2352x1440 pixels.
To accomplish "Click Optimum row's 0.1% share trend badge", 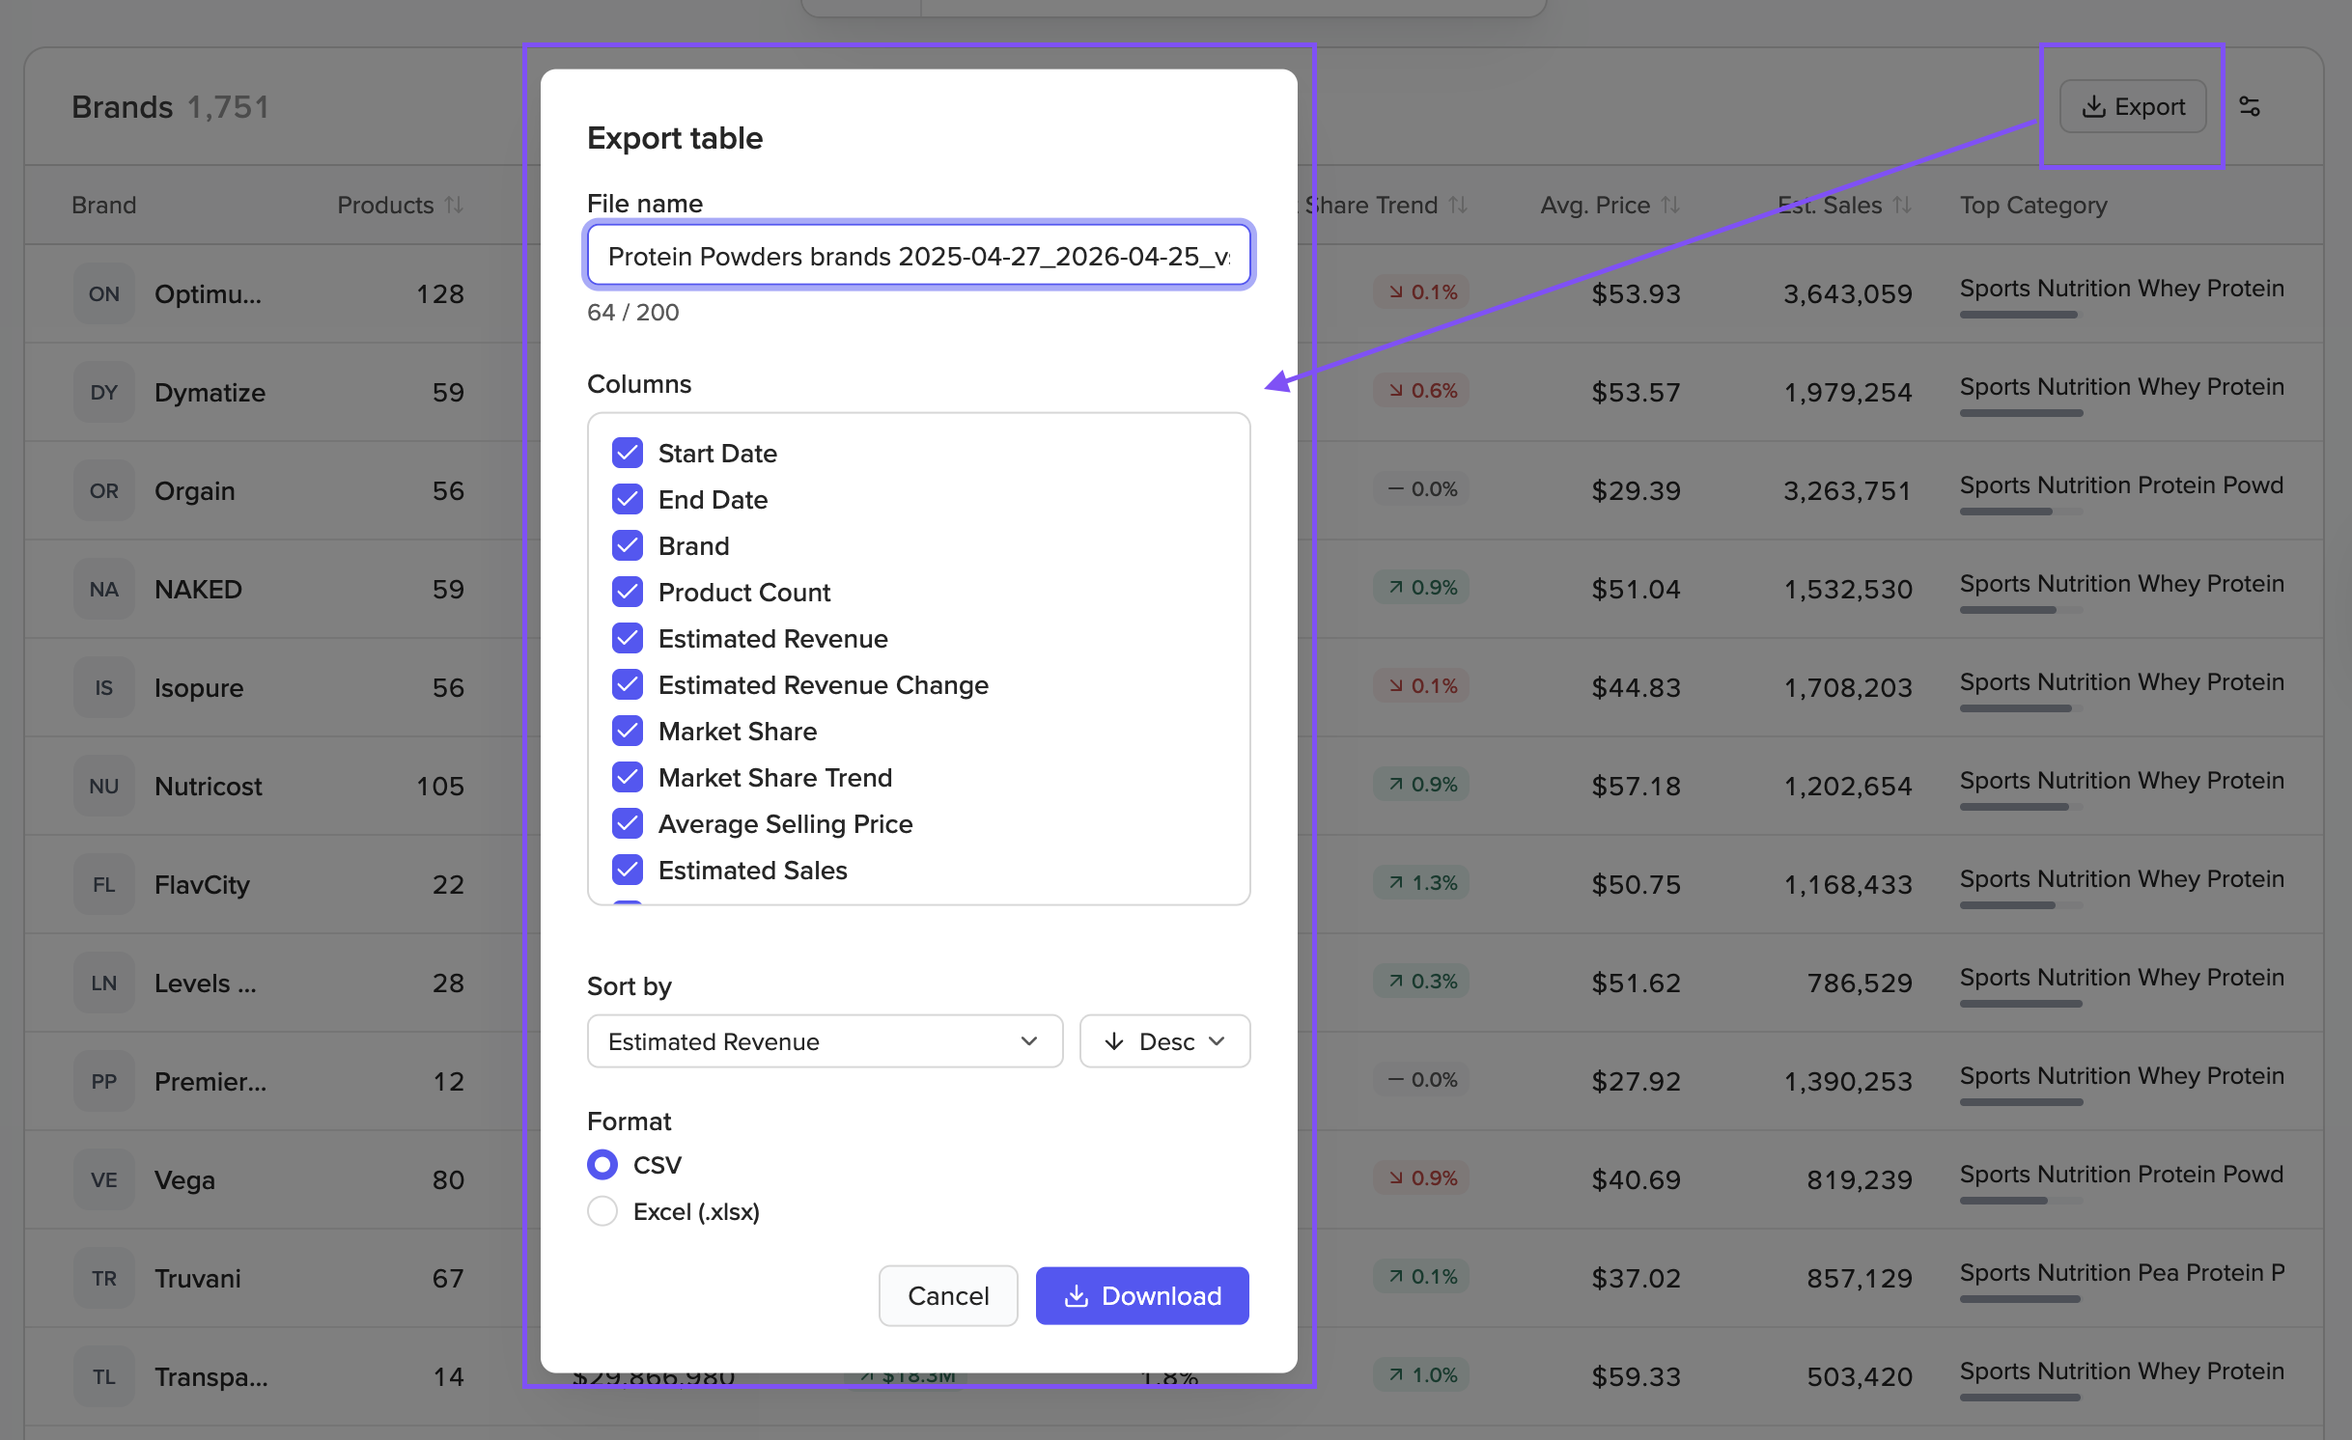I will (x=1422, y=292).
